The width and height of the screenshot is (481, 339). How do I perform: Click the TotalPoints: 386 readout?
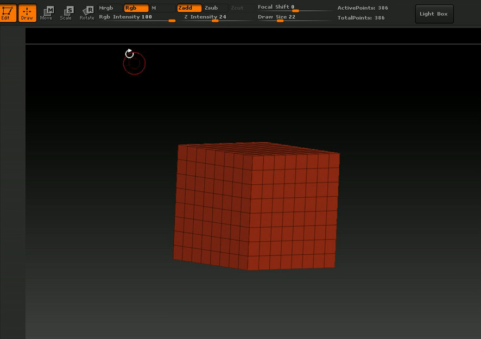coord(360,18)
